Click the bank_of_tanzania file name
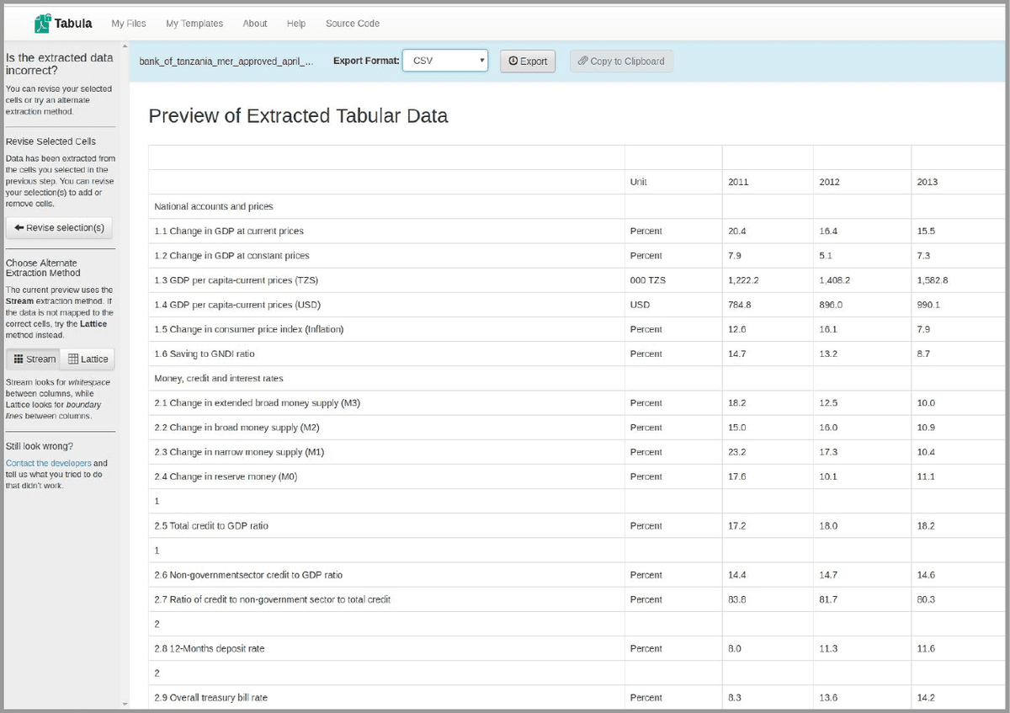 pos(226,61)
